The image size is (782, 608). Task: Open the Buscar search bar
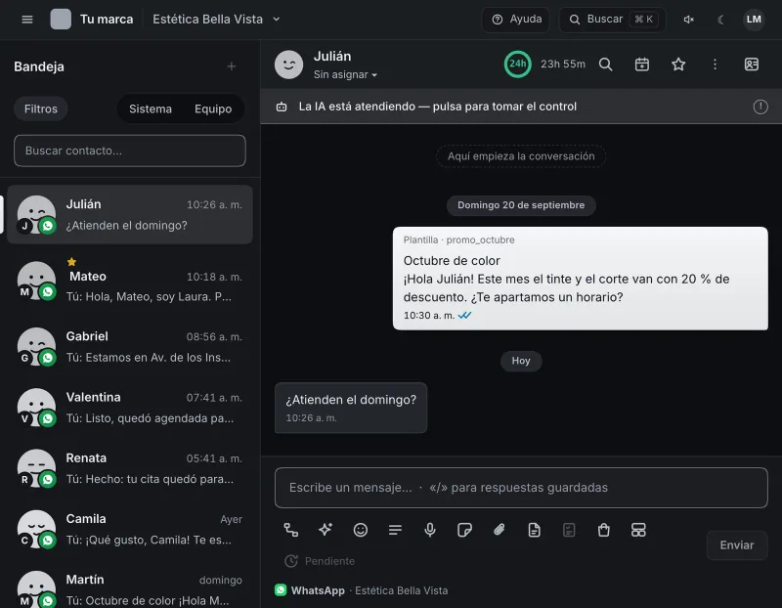[x=612, y=20]
